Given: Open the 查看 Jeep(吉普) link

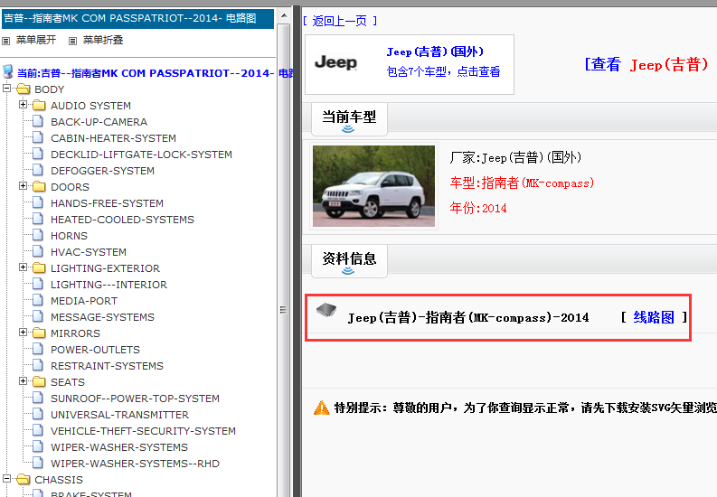Looking at the screenshot, I should (646, 64).
